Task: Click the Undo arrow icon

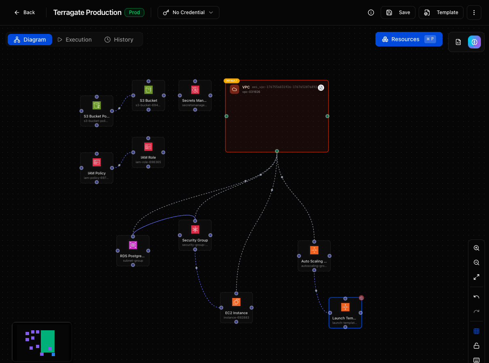Action: tap(476, 296)
